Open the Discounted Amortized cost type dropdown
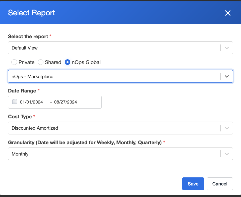Screen dimensions: 241x197 [x=120, y=128]
